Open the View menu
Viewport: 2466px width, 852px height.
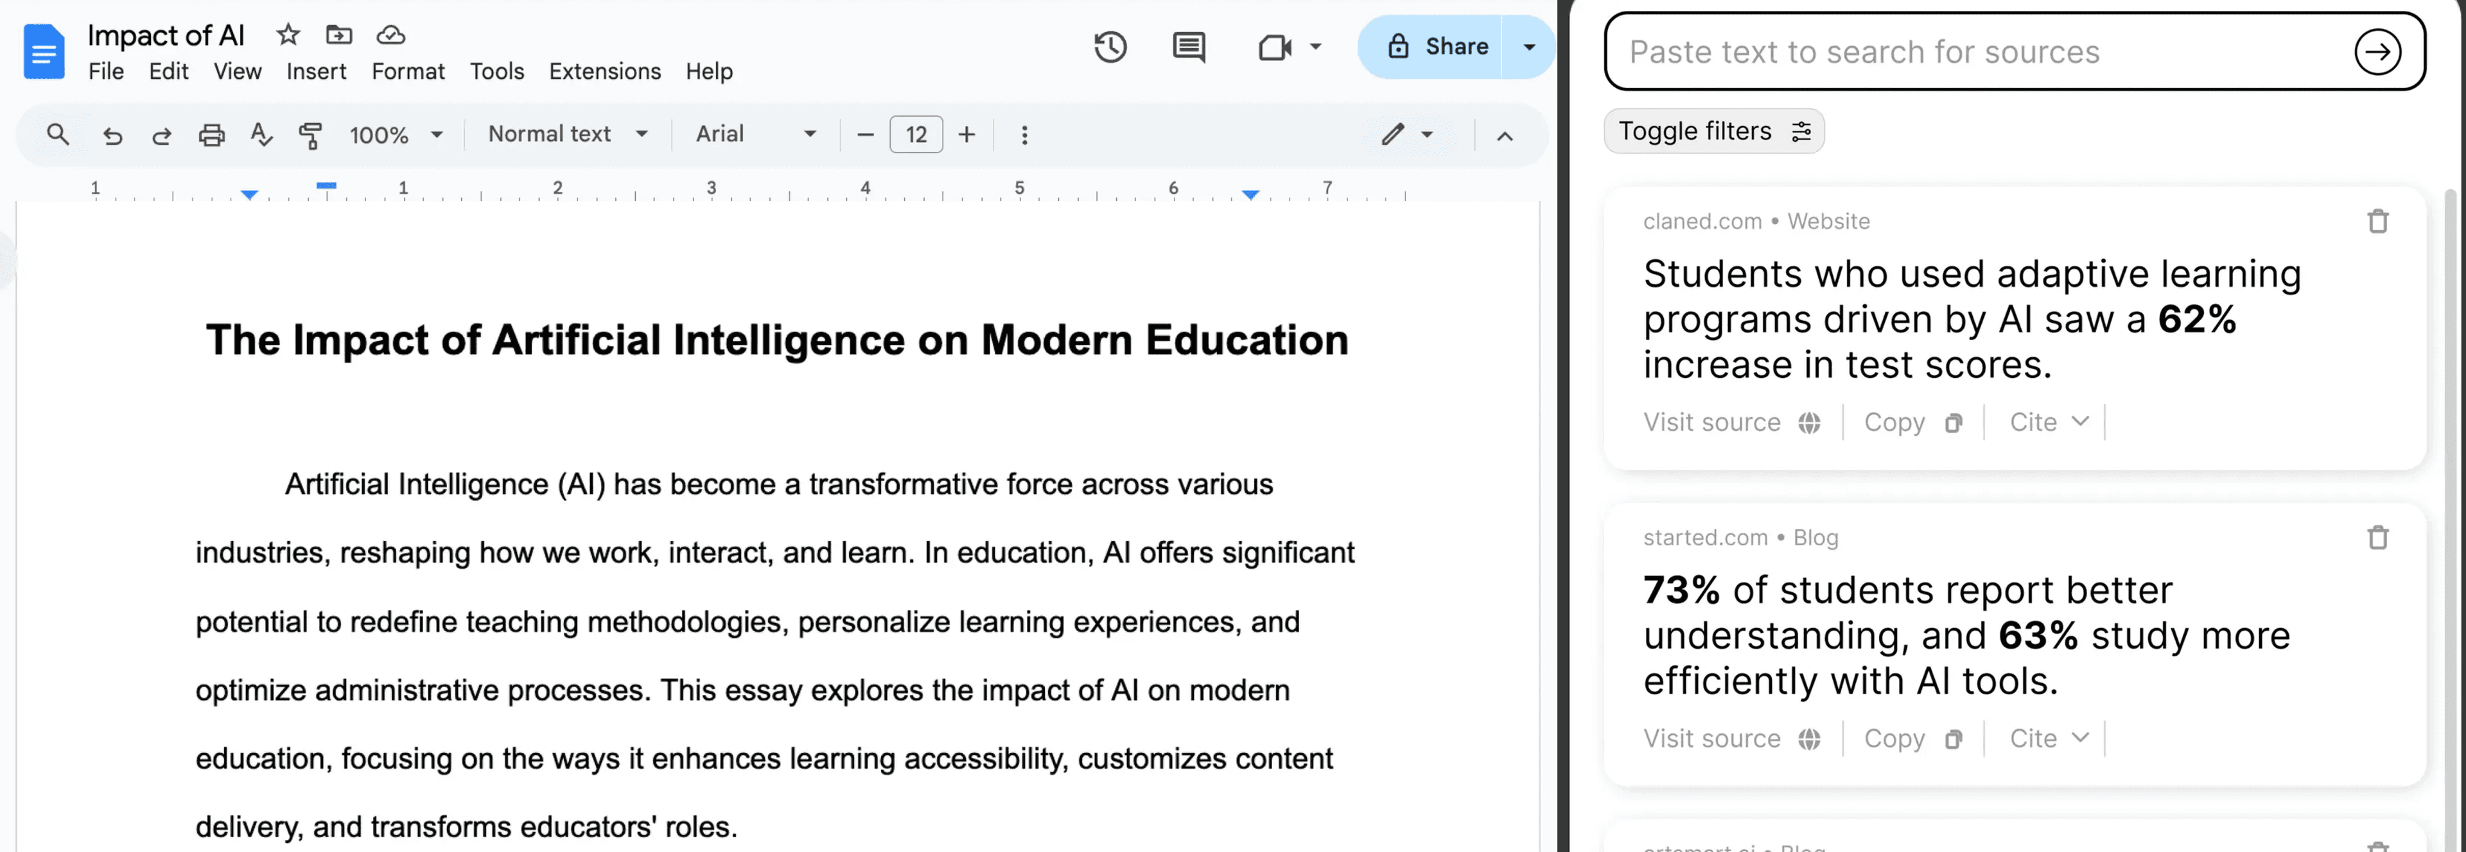[238, 72]
